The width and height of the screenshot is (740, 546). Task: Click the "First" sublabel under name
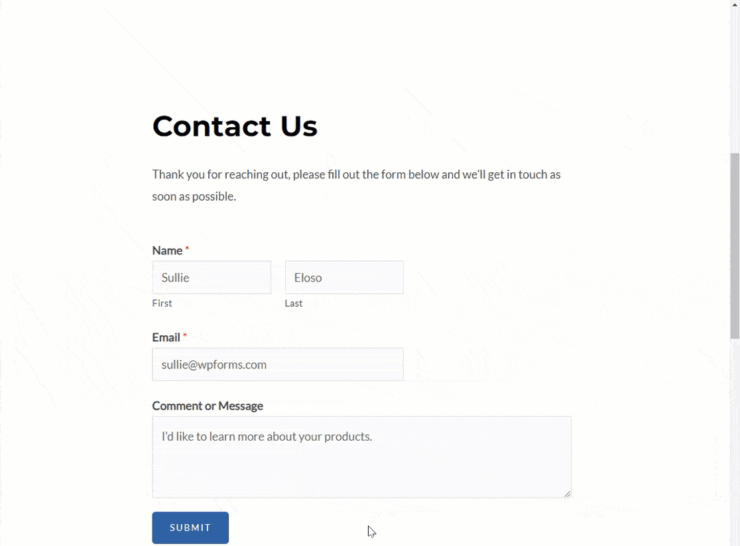[x=162, y=303]
